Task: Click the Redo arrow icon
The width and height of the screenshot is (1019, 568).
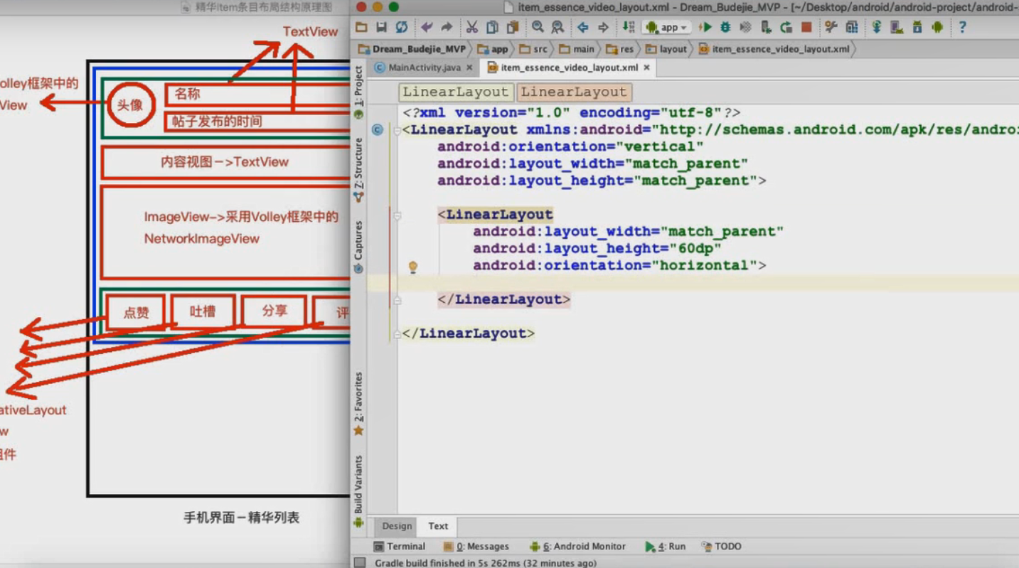Action: [447, 27]
